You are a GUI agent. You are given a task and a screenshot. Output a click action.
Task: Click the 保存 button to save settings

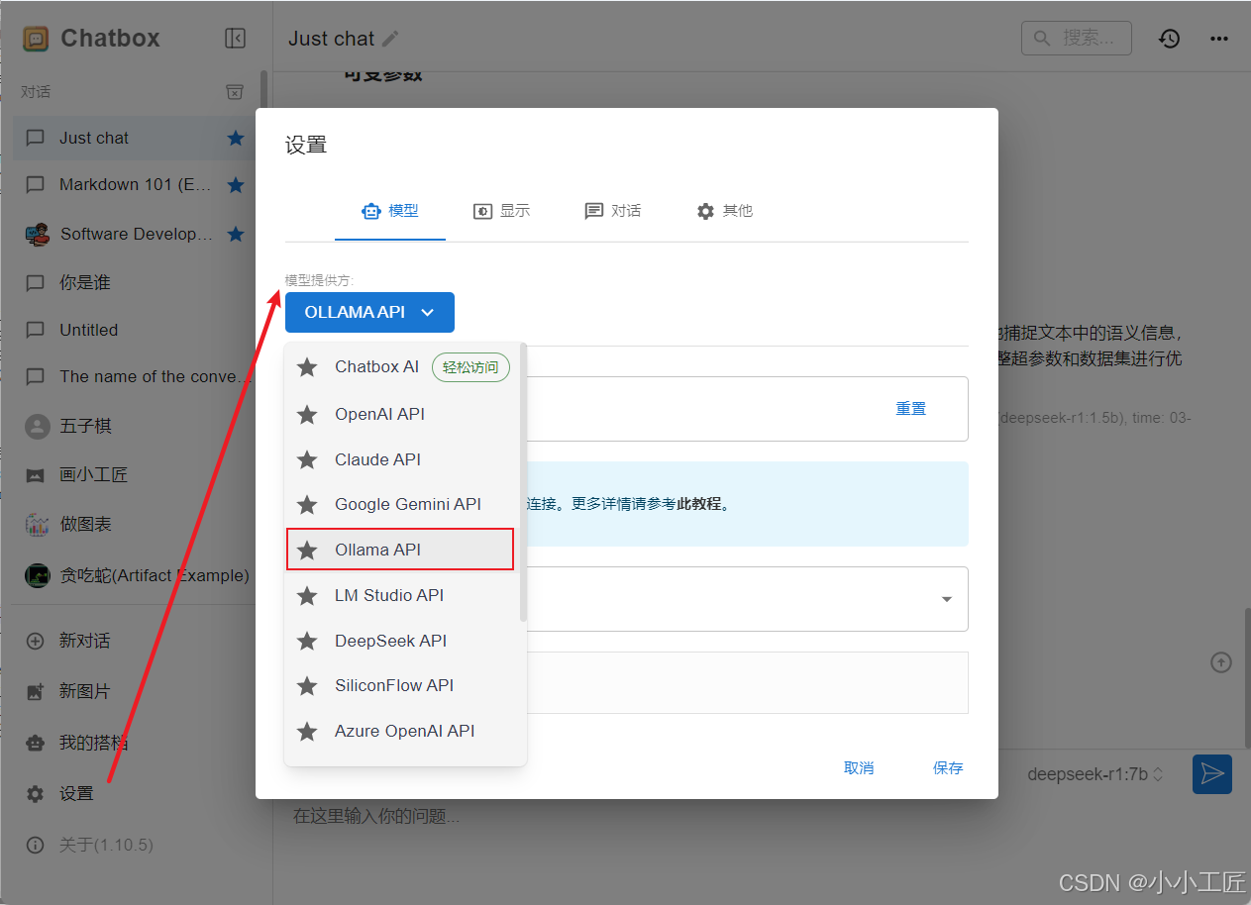pyautogui.click(x=946, y=767)
